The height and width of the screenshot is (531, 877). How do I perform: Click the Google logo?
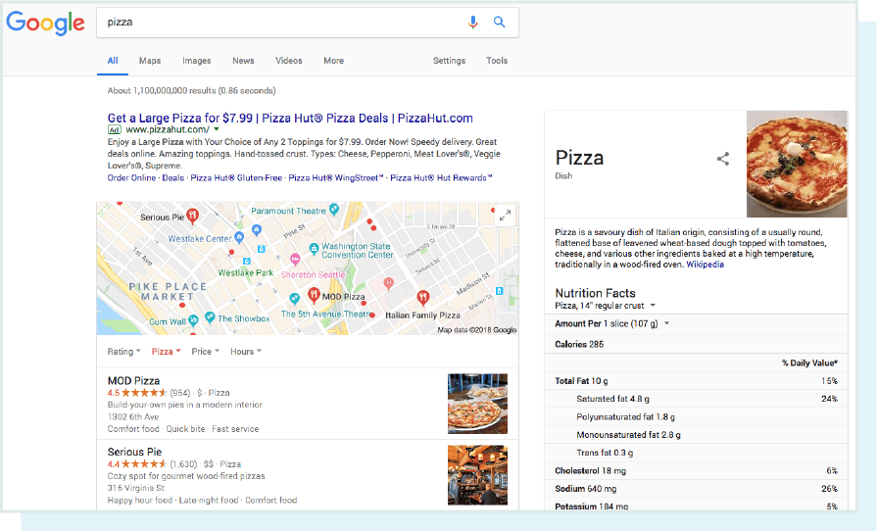tap(45, 23)
